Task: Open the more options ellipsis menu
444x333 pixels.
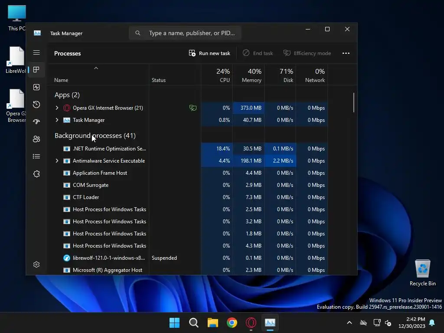Action: (346, 53)
